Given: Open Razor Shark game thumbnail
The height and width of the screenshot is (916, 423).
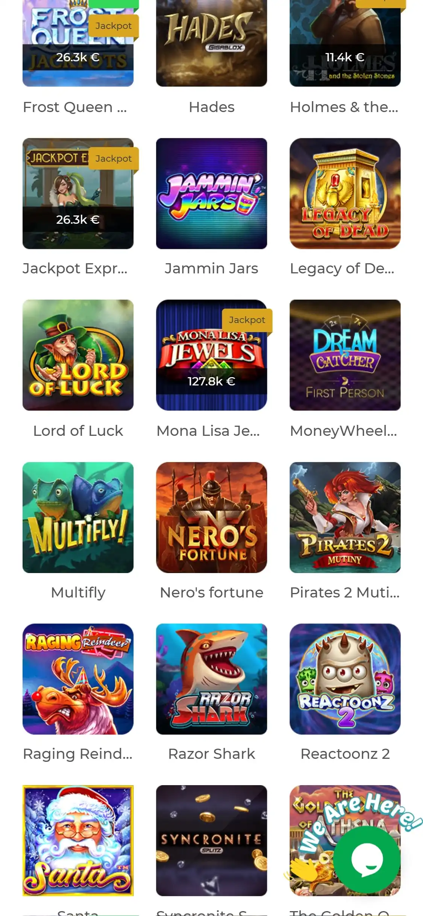Looking at the screenshot, I should pyautogui.click(x=211, y=679).
